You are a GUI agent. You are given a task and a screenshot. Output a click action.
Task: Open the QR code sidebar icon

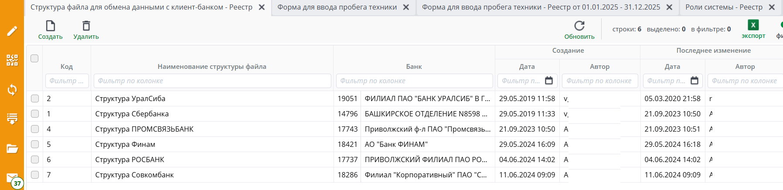[x=12, y=60]
